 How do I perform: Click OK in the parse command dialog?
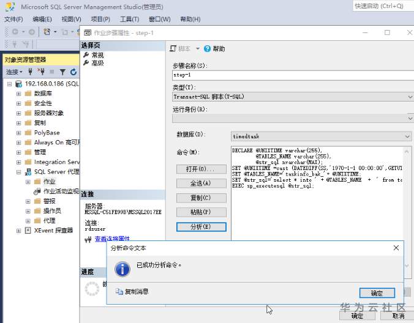point(377,293)
